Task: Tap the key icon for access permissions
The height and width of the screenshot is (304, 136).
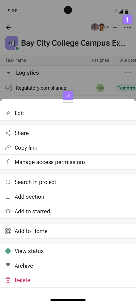Action: (x=8, y=162)
